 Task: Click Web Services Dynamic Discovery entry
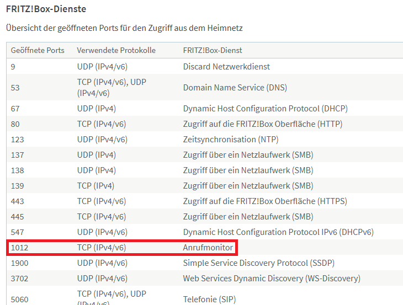[x=271, y=279]
